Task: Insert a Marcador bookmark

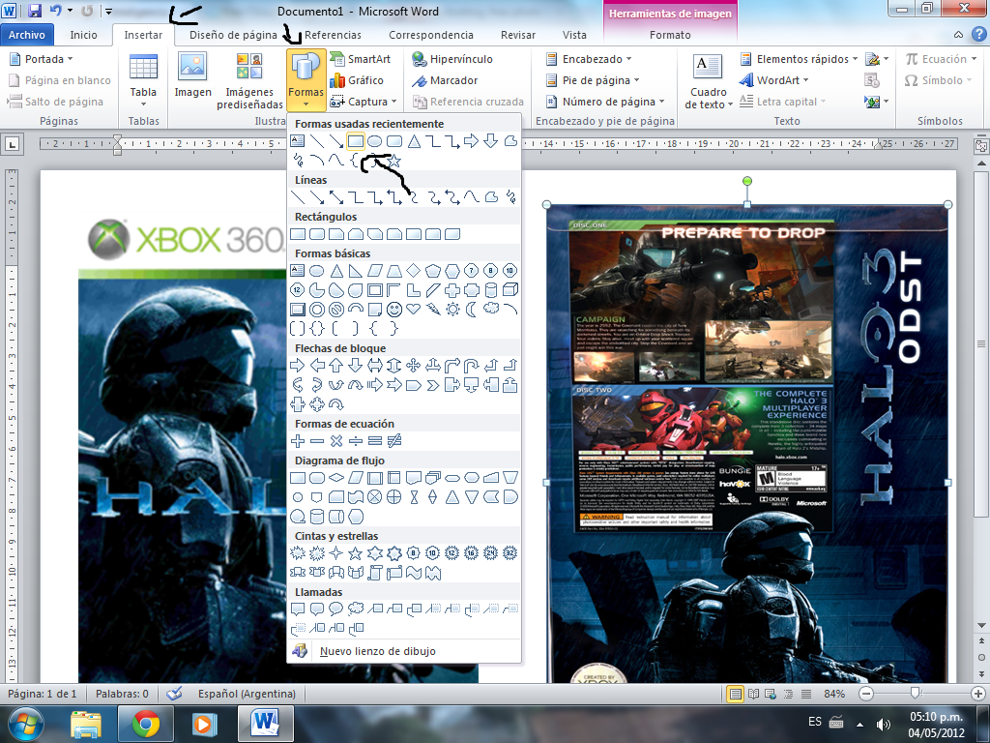Action: coord(445,80)
